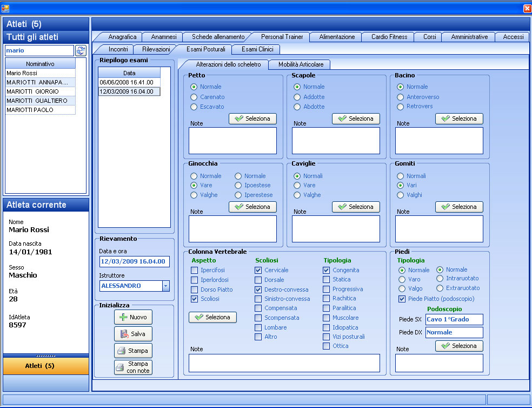Viewport: 532px width, 408px height.
Task: Click Seleziona in the Petto panel
Action: pos(252,119)
